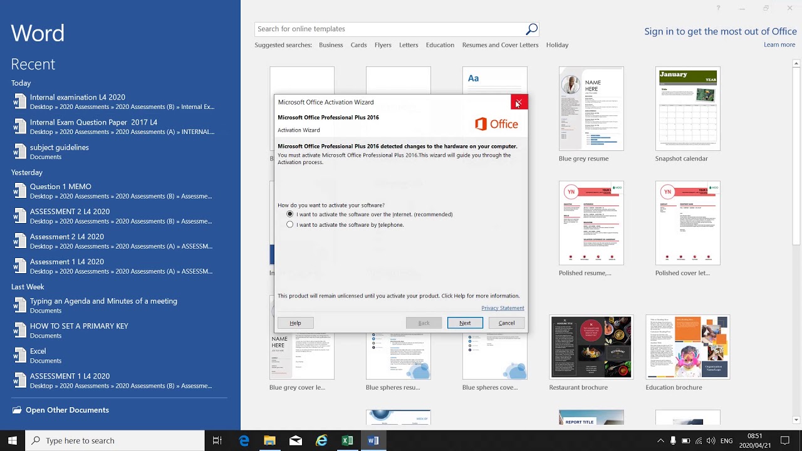802x451 pixels.
Task: Switch to Excel on the taskbar
Action: [347, 440]
